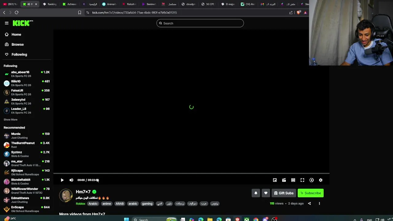This screenshot has width=393, height=221.
Task: Switch to the YouTube (861) tab
Action: tap(10, 4)
